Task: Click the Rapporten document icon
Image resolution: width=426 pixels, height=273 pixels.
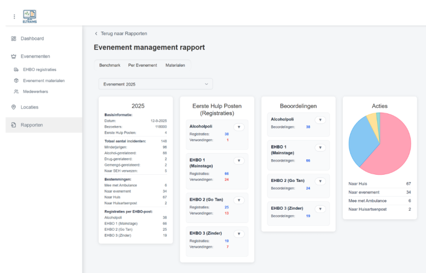Action: [14, 125]
